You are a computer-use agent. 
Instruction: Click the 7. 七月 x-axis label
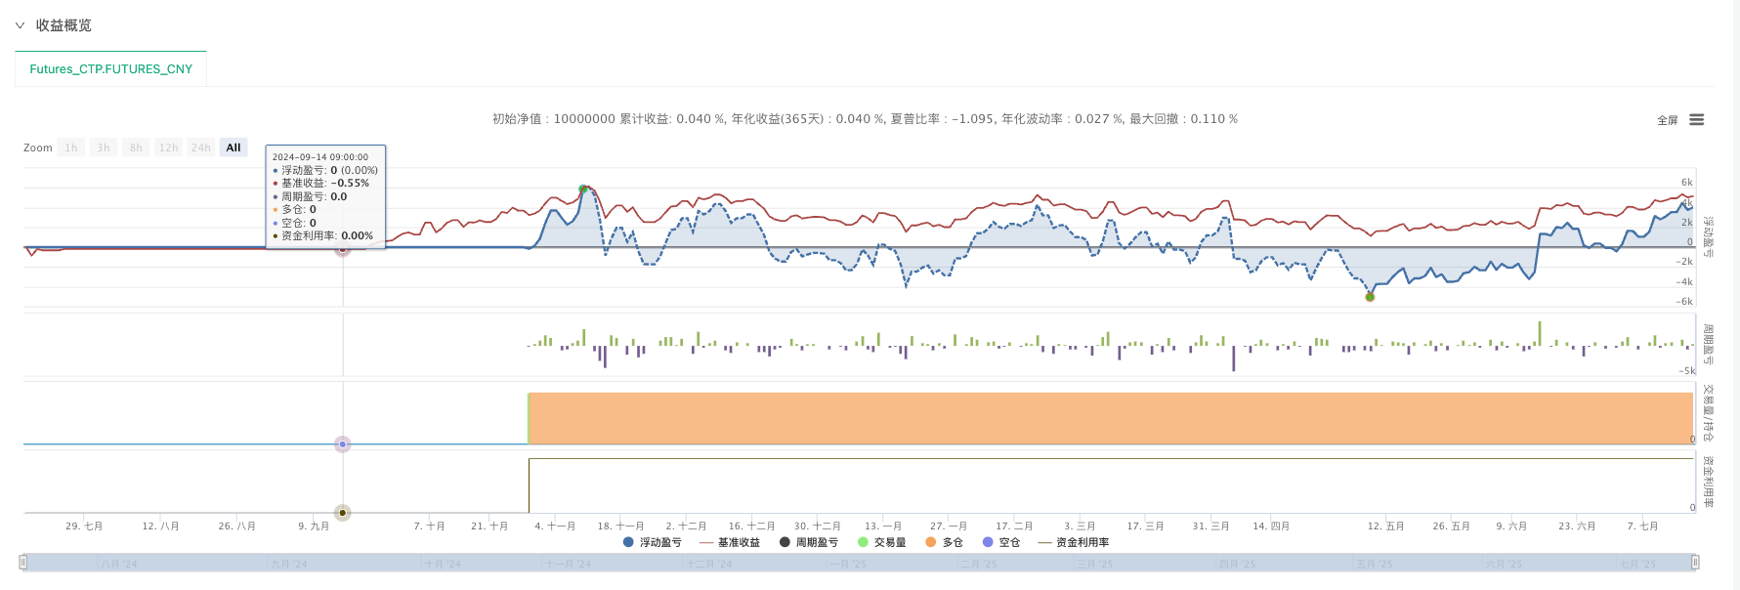1642,527
